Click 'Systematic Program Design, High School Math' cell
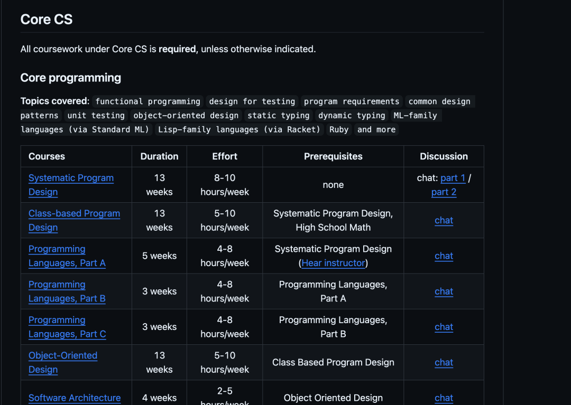The image size is (571, 405). click(333, 220)
